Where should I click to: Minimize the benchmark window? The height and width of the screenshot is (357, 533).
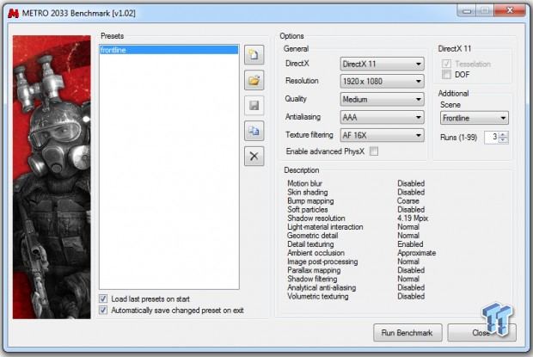(467, 10)
